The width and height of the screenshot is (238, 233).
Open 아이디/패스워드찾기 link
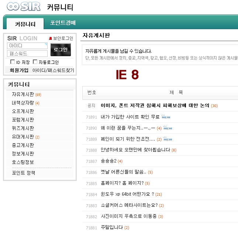click(53, 70)
